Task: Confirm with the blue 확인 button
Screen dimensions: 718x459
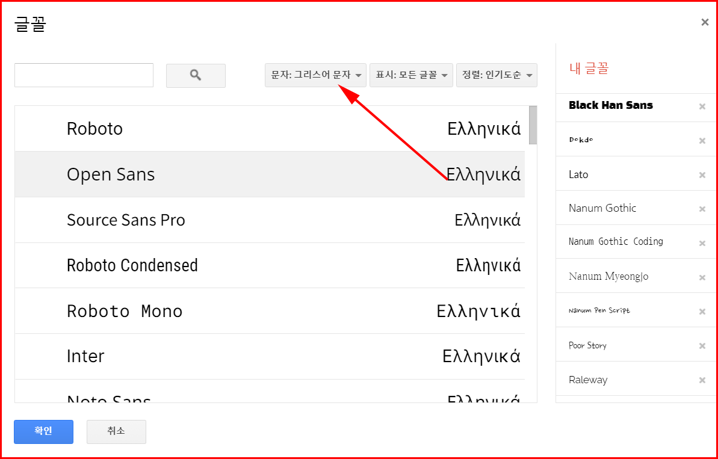Action: coord(43,431)
